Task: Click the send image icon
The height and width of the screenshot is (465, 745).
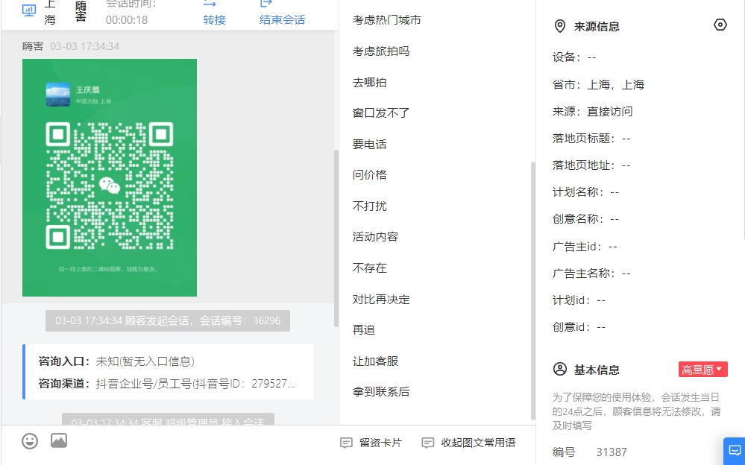Action: click(59, 440)
